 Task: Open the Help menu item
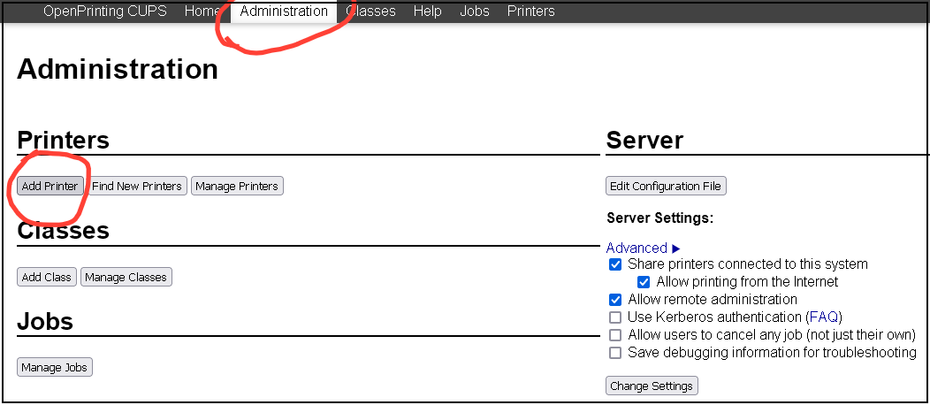428,11
